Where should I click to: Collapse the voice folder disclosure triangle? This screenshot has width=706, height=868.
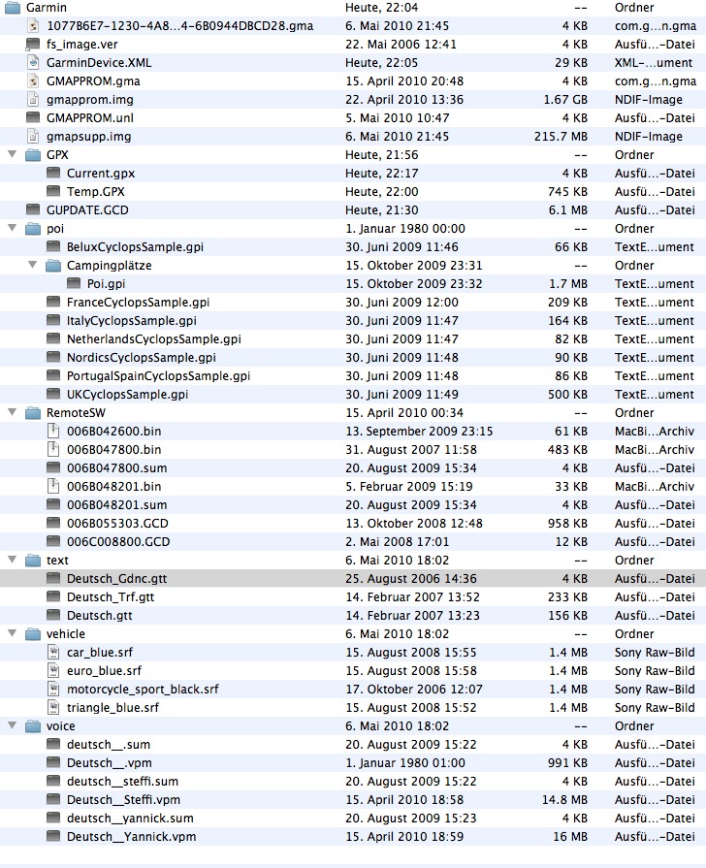pyautogui.click(x=12, y=725)
